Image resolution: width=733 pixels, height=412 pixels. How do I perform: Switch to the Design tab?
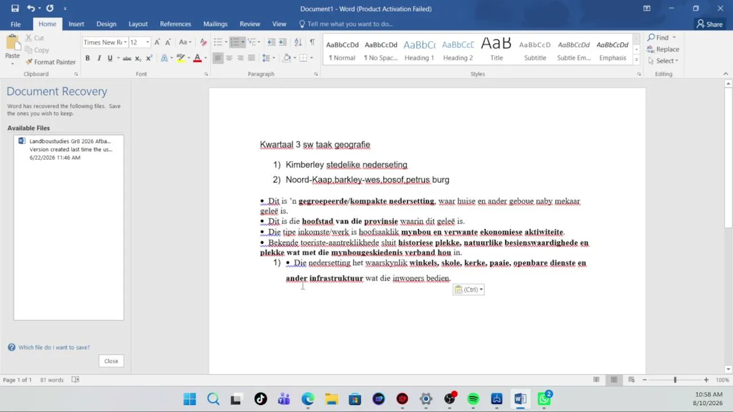pyautogui.click(x=106, y=24)
